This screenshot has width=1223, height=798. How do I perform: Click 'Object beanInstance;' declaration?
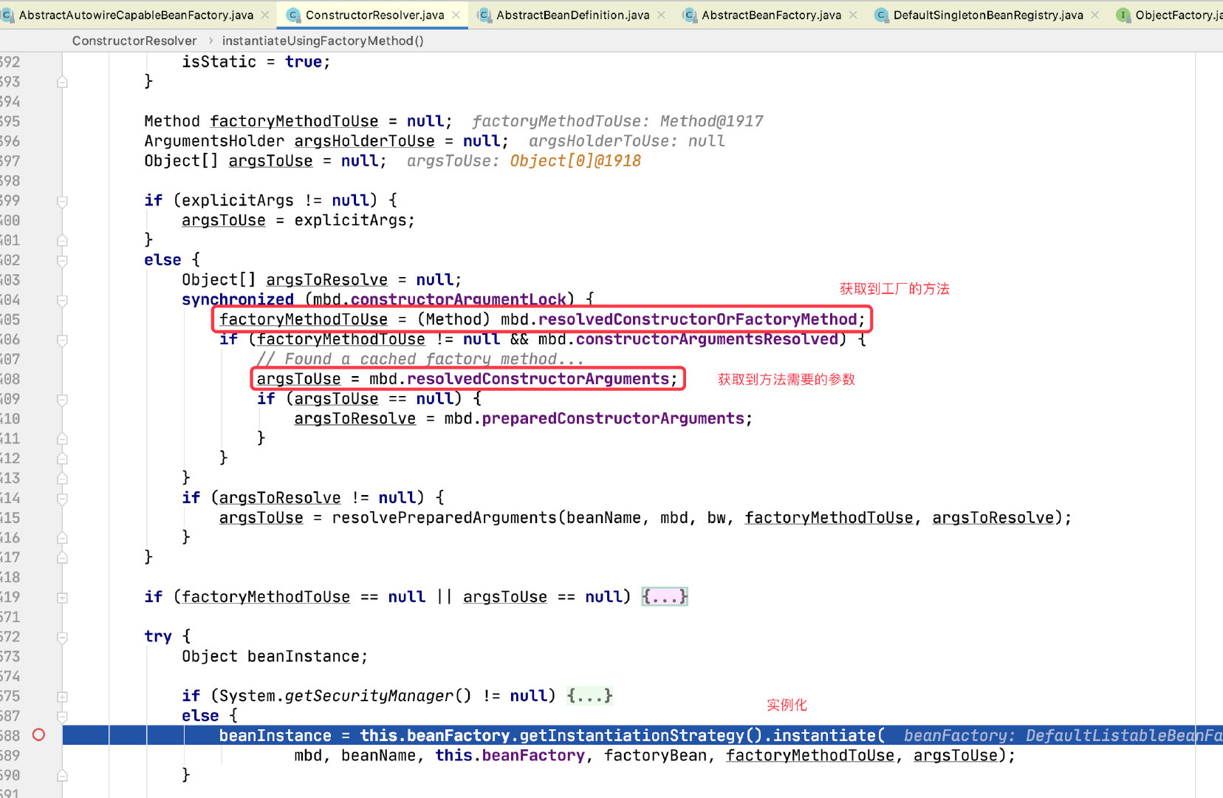click(x=275, y=657)
